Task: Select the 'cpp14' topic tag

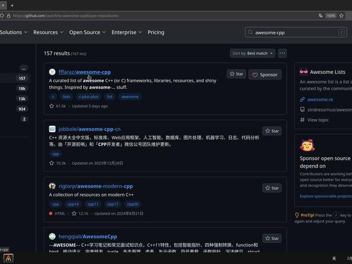Action: (x=73, y=204)
